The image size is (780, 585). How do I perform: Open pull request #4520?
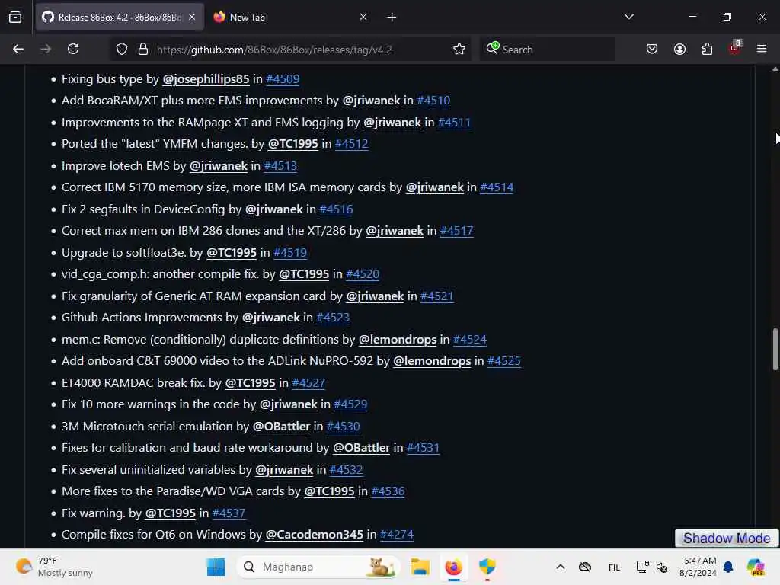pyautogui.click(x=363, y=274)
